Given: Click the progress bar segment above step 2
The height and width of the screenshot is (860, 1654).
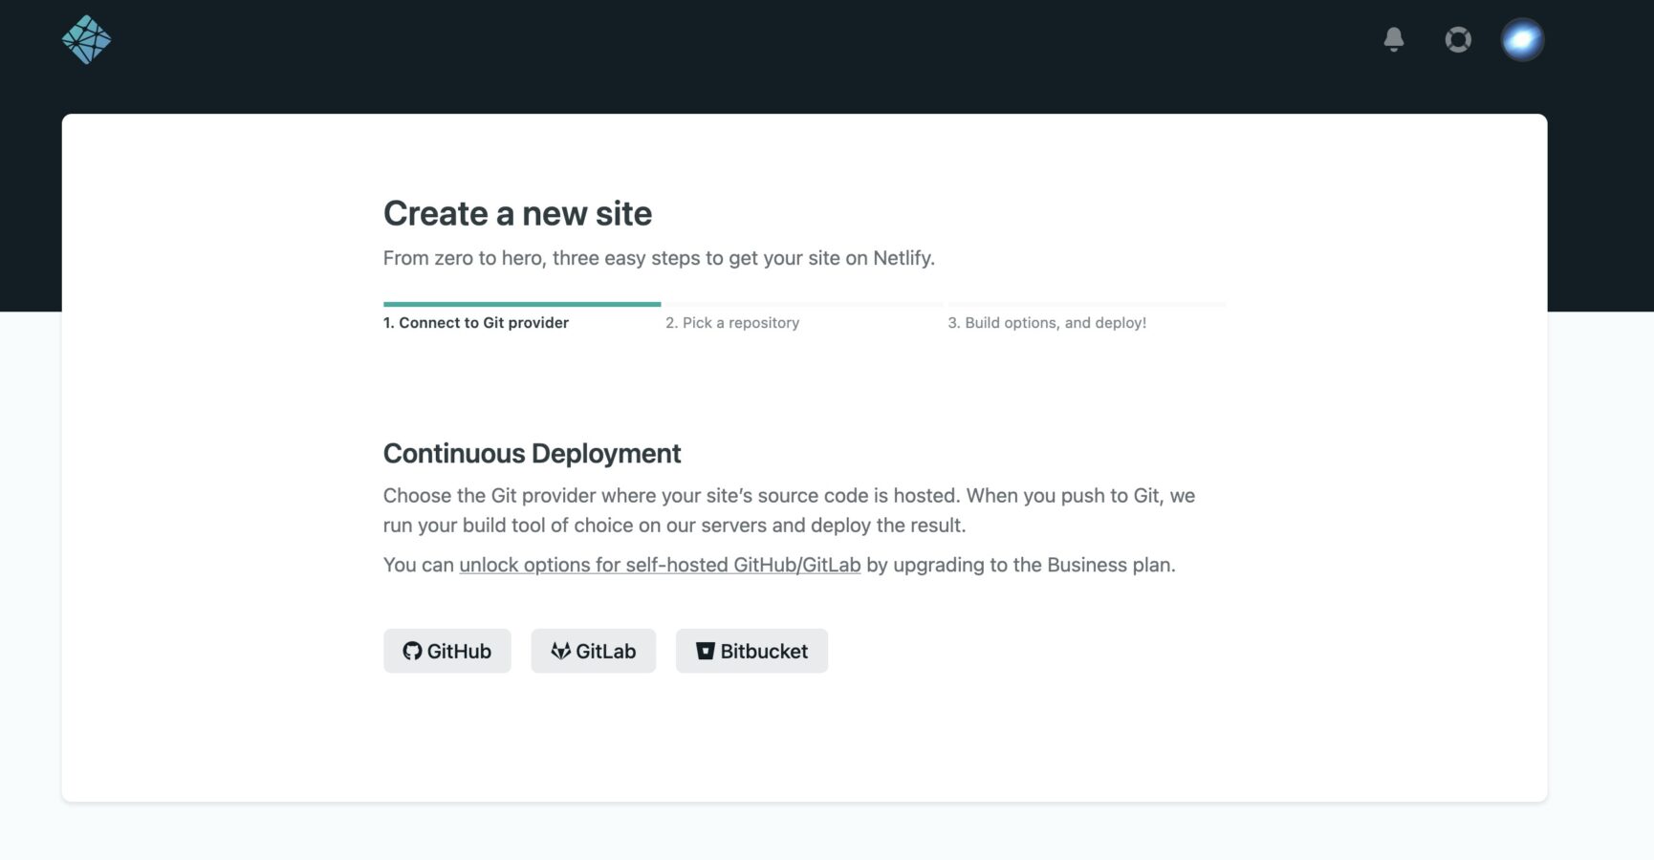Looking at the screenshot, I should click(803, 304).
